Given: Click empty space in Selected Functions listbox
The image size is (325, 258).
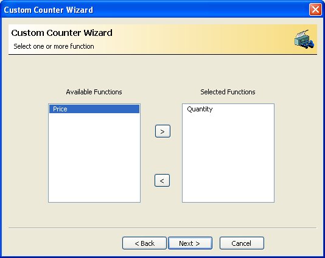Looking at the screenshot, I should pos(228,158).
